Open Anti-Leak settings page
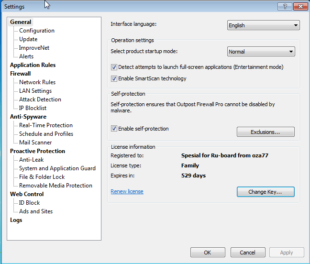Screen dimensions: 310x264 point(31,160)
